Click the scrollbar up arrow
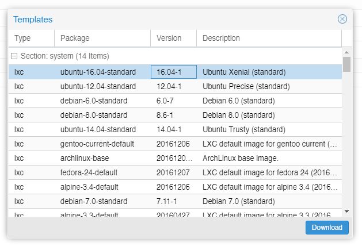 pyautogui.click(x=346, y=52)
